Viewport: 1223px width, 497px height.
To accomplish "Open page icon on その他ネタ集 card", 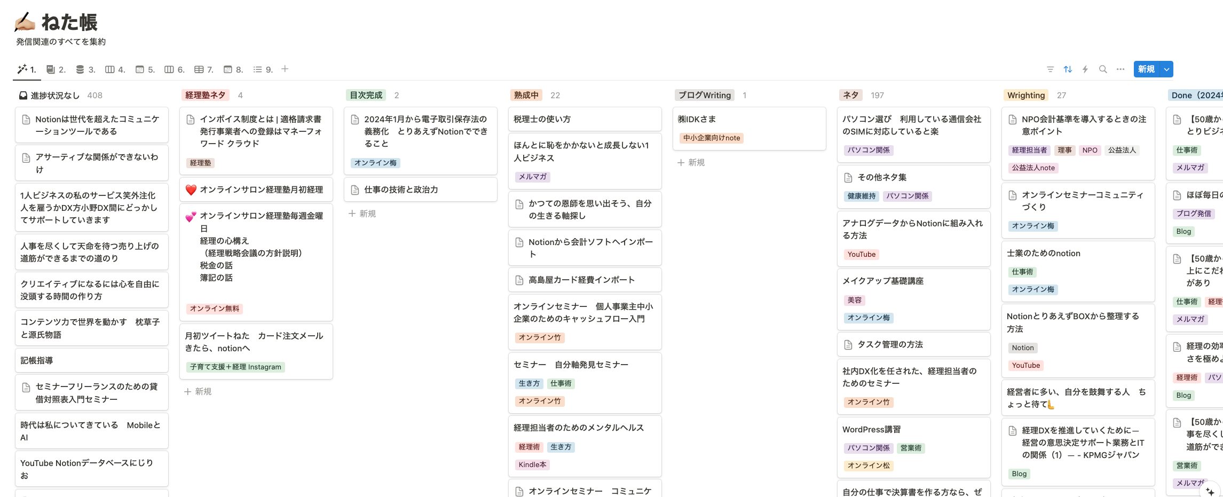I will [x=848, y=178].
